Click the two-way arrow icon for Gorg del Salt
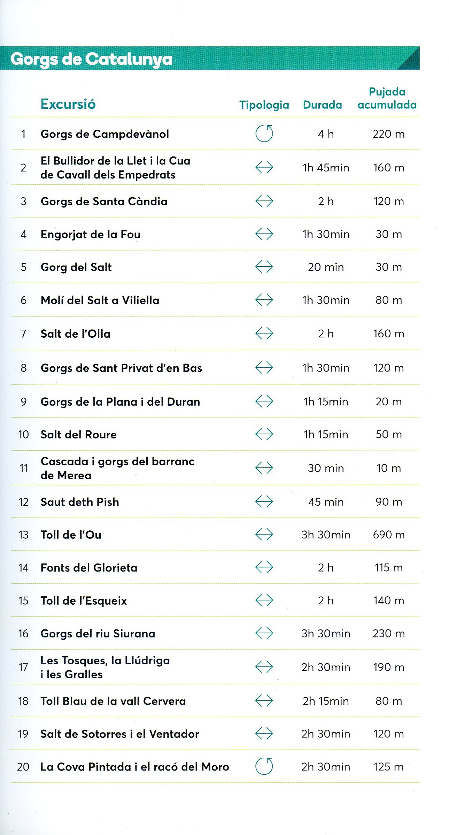 click(x=264, y=267)
